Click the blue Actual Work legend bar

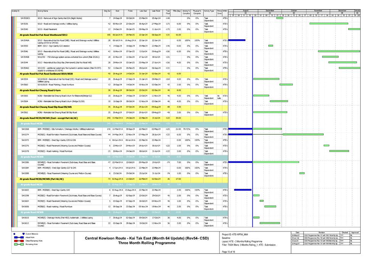(x=17, y=237)
